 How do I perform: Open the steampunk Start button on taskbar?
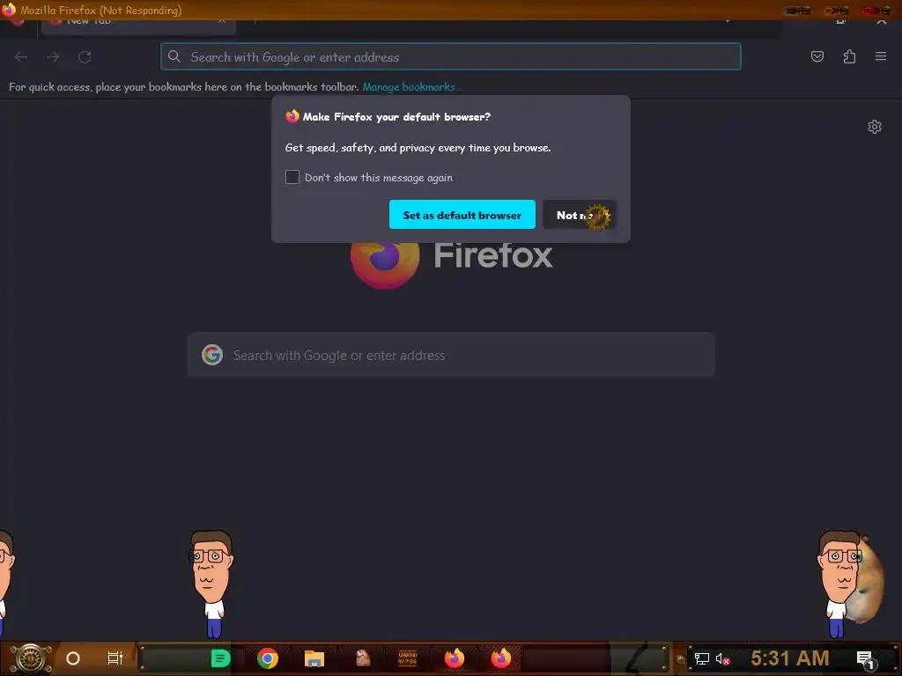click(30, 658)
